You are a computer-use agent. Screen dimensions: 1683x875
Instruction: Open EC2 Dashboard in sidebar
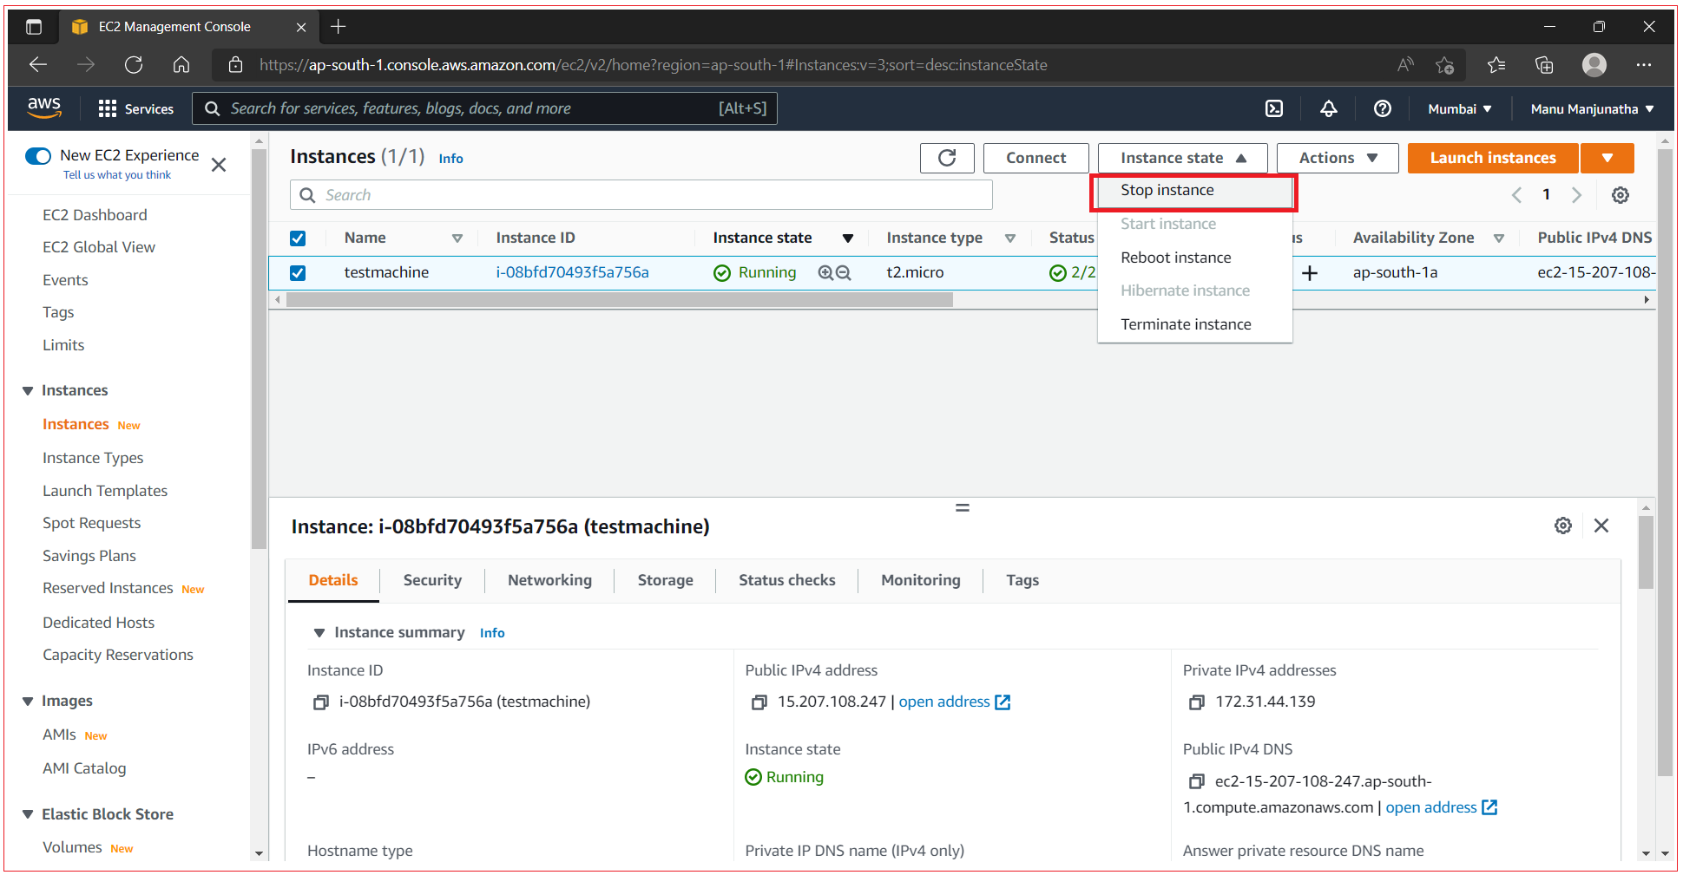coord(95,215)
